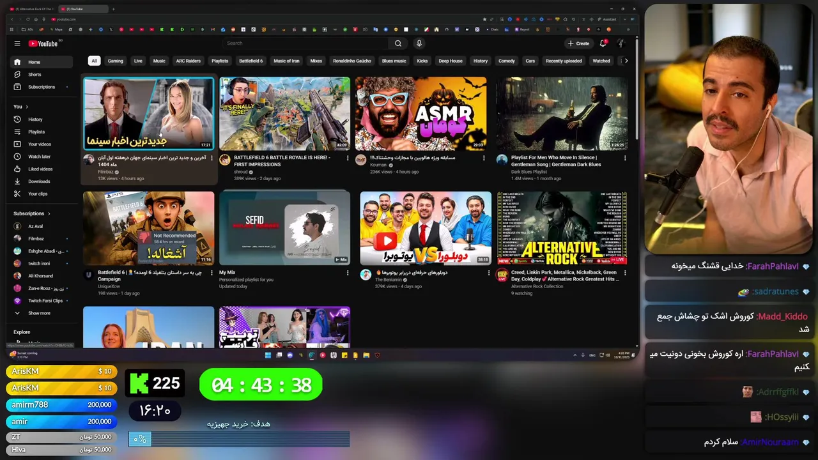Expand the Subscriptions section header

(x=32, y=213)
